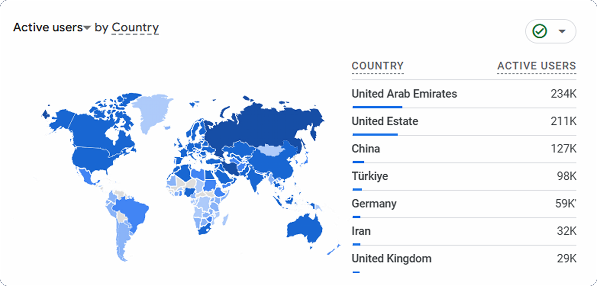Select the Germany row
The height and width of the screenshot is (286, 597).
pos(464,204)
